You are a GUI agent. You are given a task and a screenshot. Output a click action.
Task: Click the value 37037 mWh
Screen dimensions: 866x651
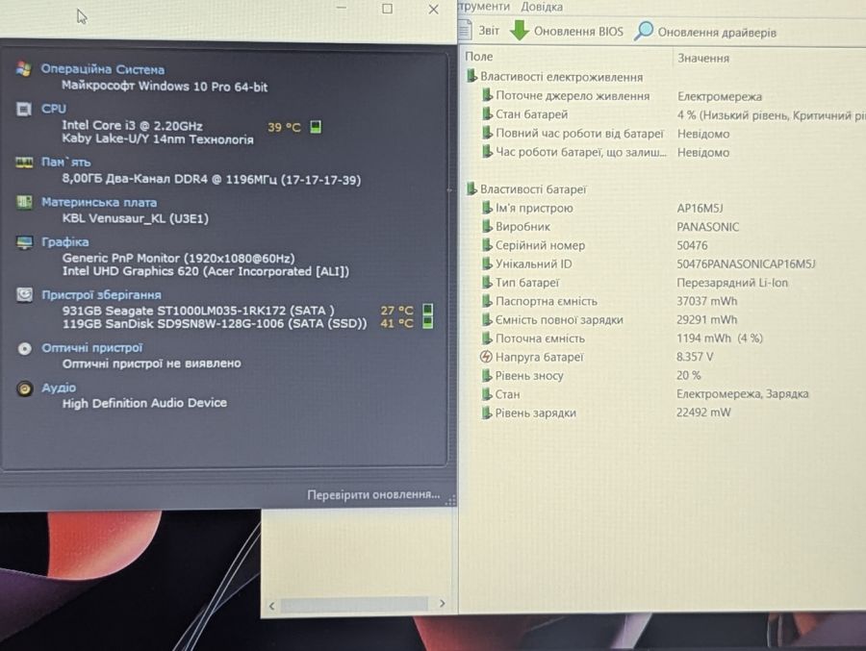(707, 301)
